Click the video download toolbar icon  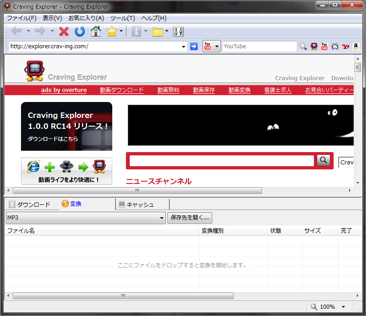coord(136,31)
